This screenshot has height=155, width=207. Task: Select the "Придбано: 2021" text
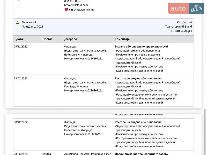point(32,27)
